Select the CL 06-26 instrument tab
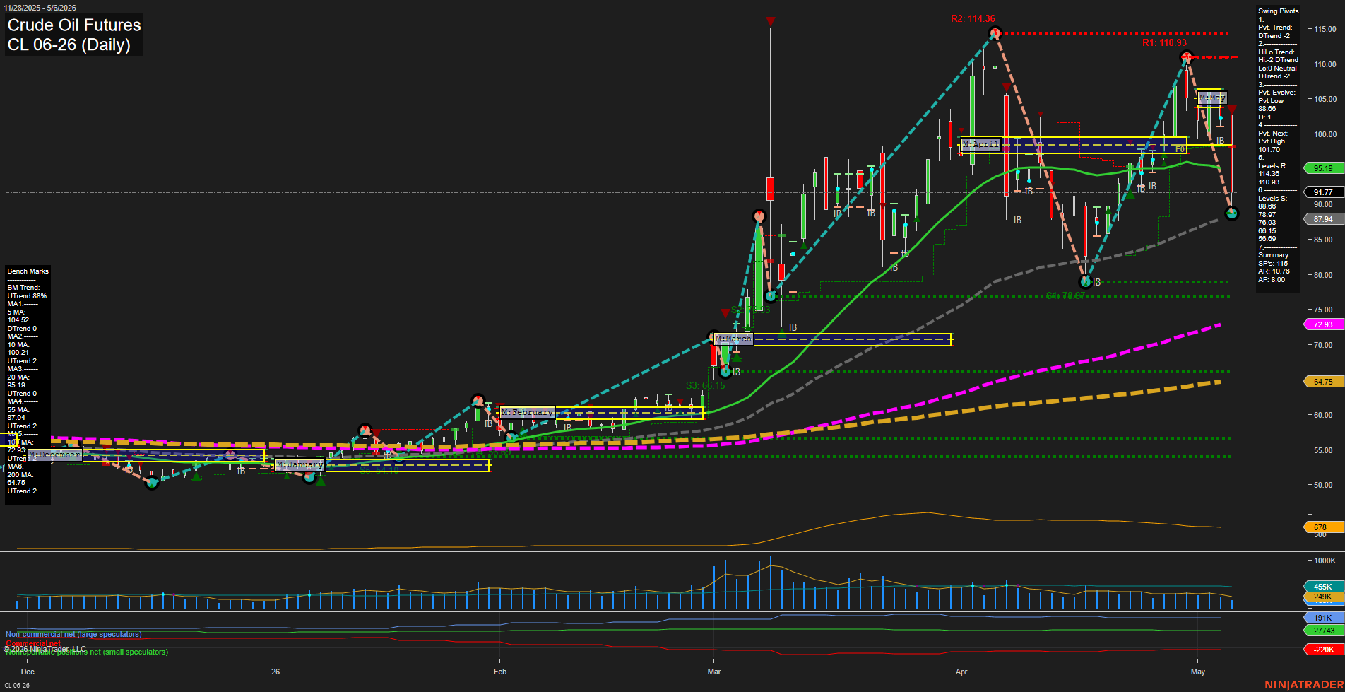The image size is (1345, 692). coord(17,685)
